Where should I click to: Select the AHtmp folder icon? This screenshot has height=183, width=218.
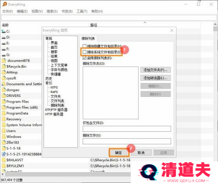(x=4, y=72)
